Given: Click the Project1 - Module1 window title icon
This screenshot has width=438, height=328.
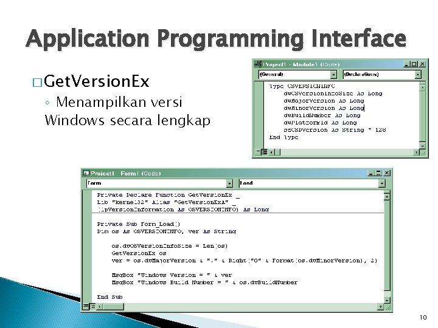Looking at the screenshot, I should point(258,64).
